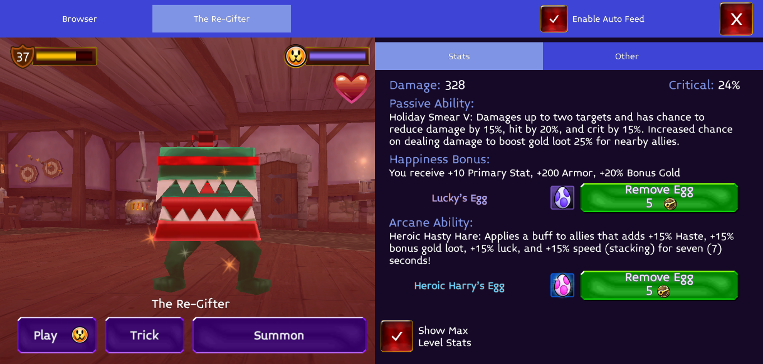The height and width of the screenshot is (364, 763).
Task: Click the yellow experience progress bar
Action: point(64,56)
